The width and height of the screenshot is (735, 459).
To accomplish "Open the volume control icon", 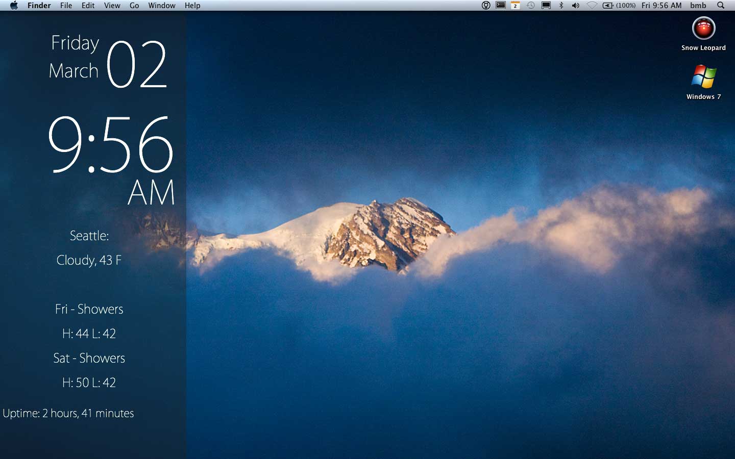I will coord(576,5).
